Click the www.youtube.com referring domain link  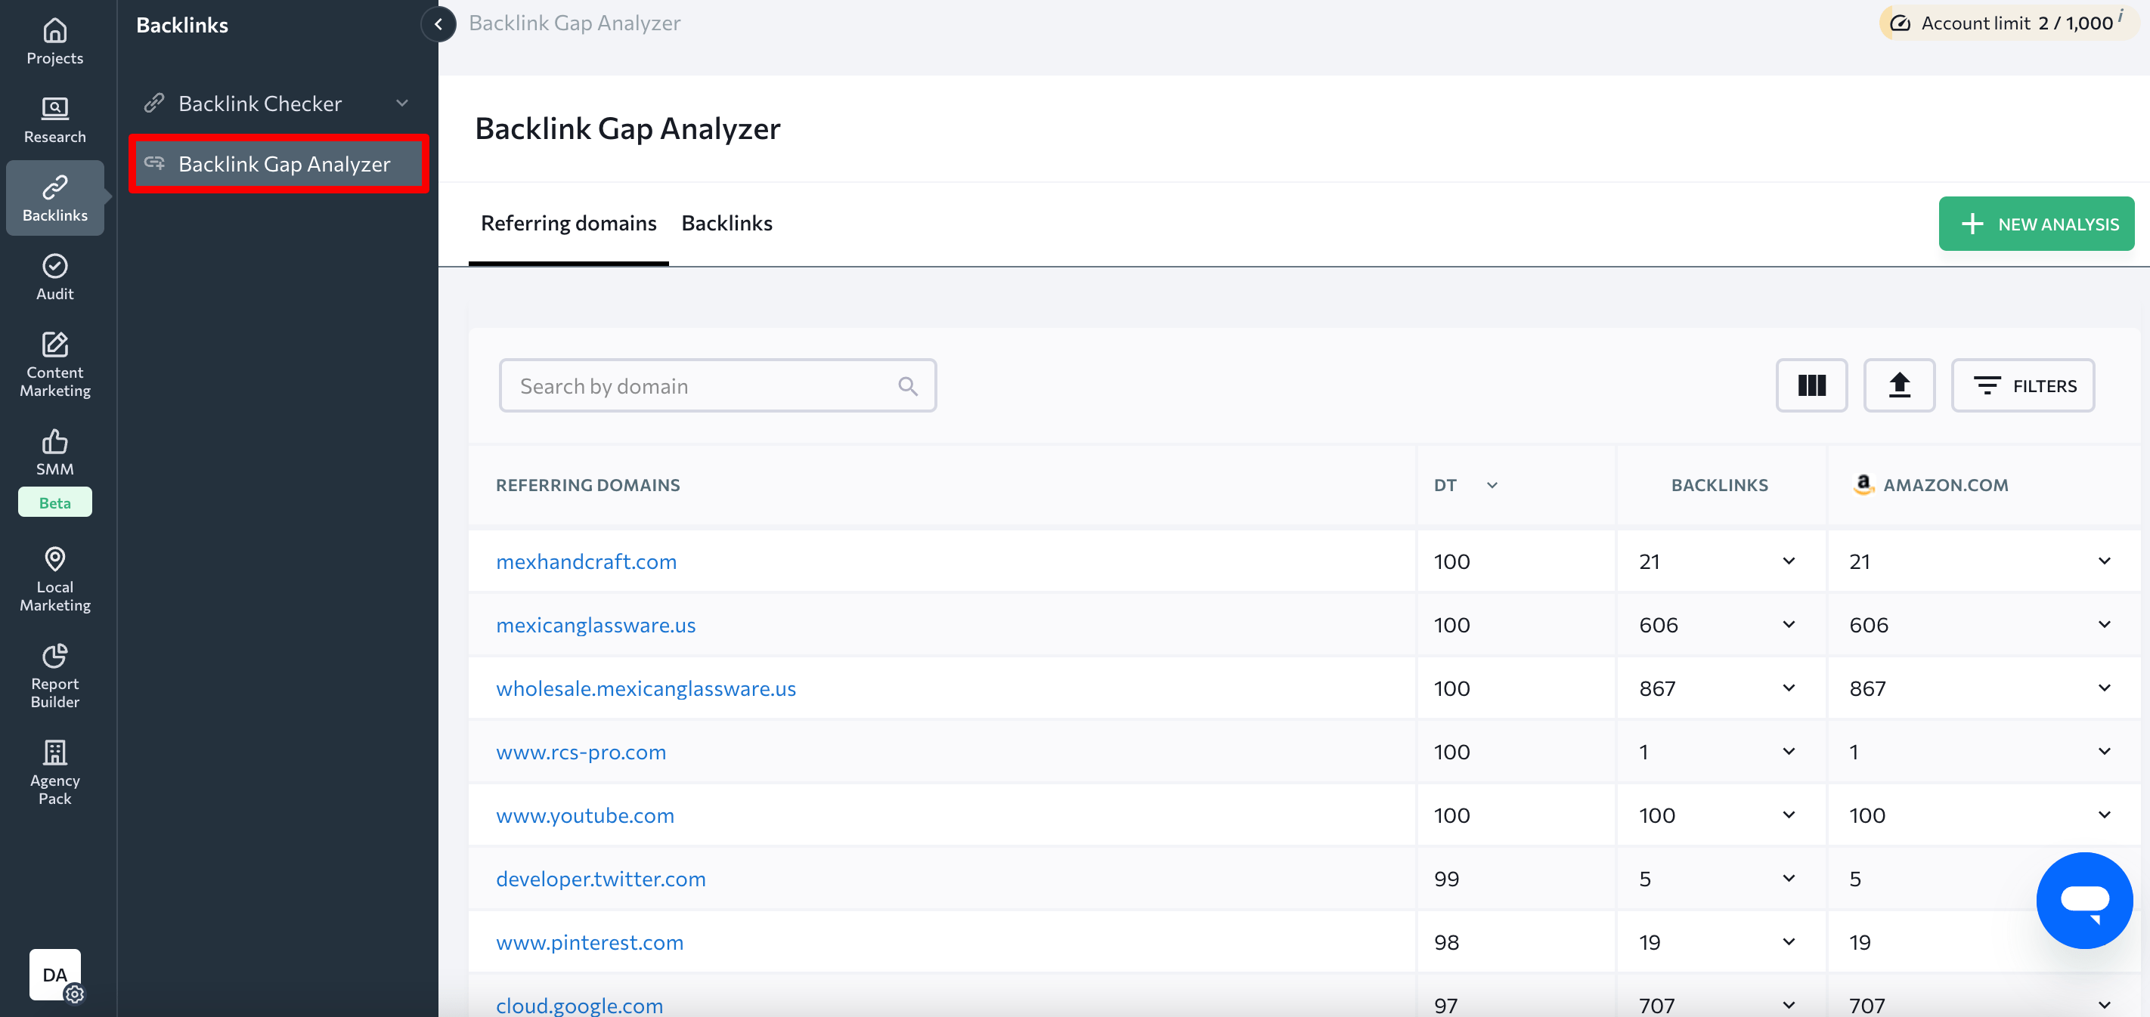pos(585,815)
